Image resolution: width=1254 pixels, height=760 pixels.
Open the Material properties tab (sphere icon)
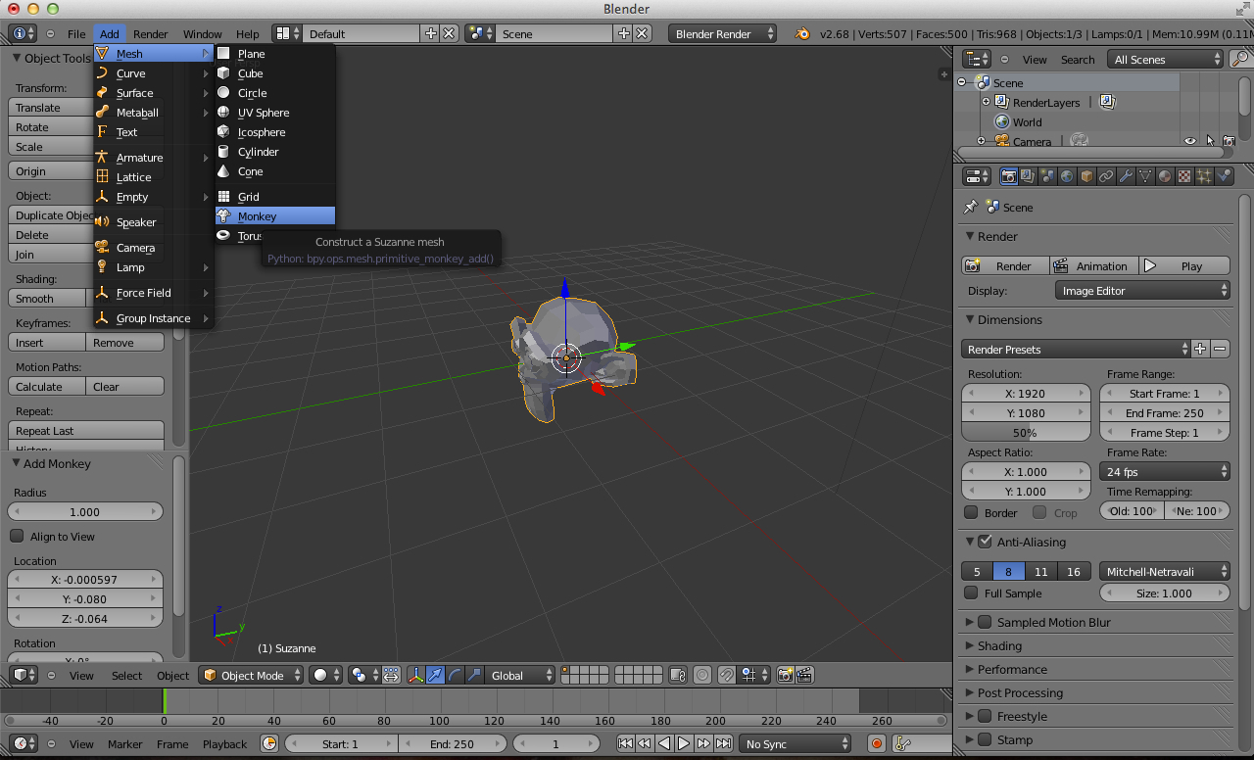pos(1165,176)
